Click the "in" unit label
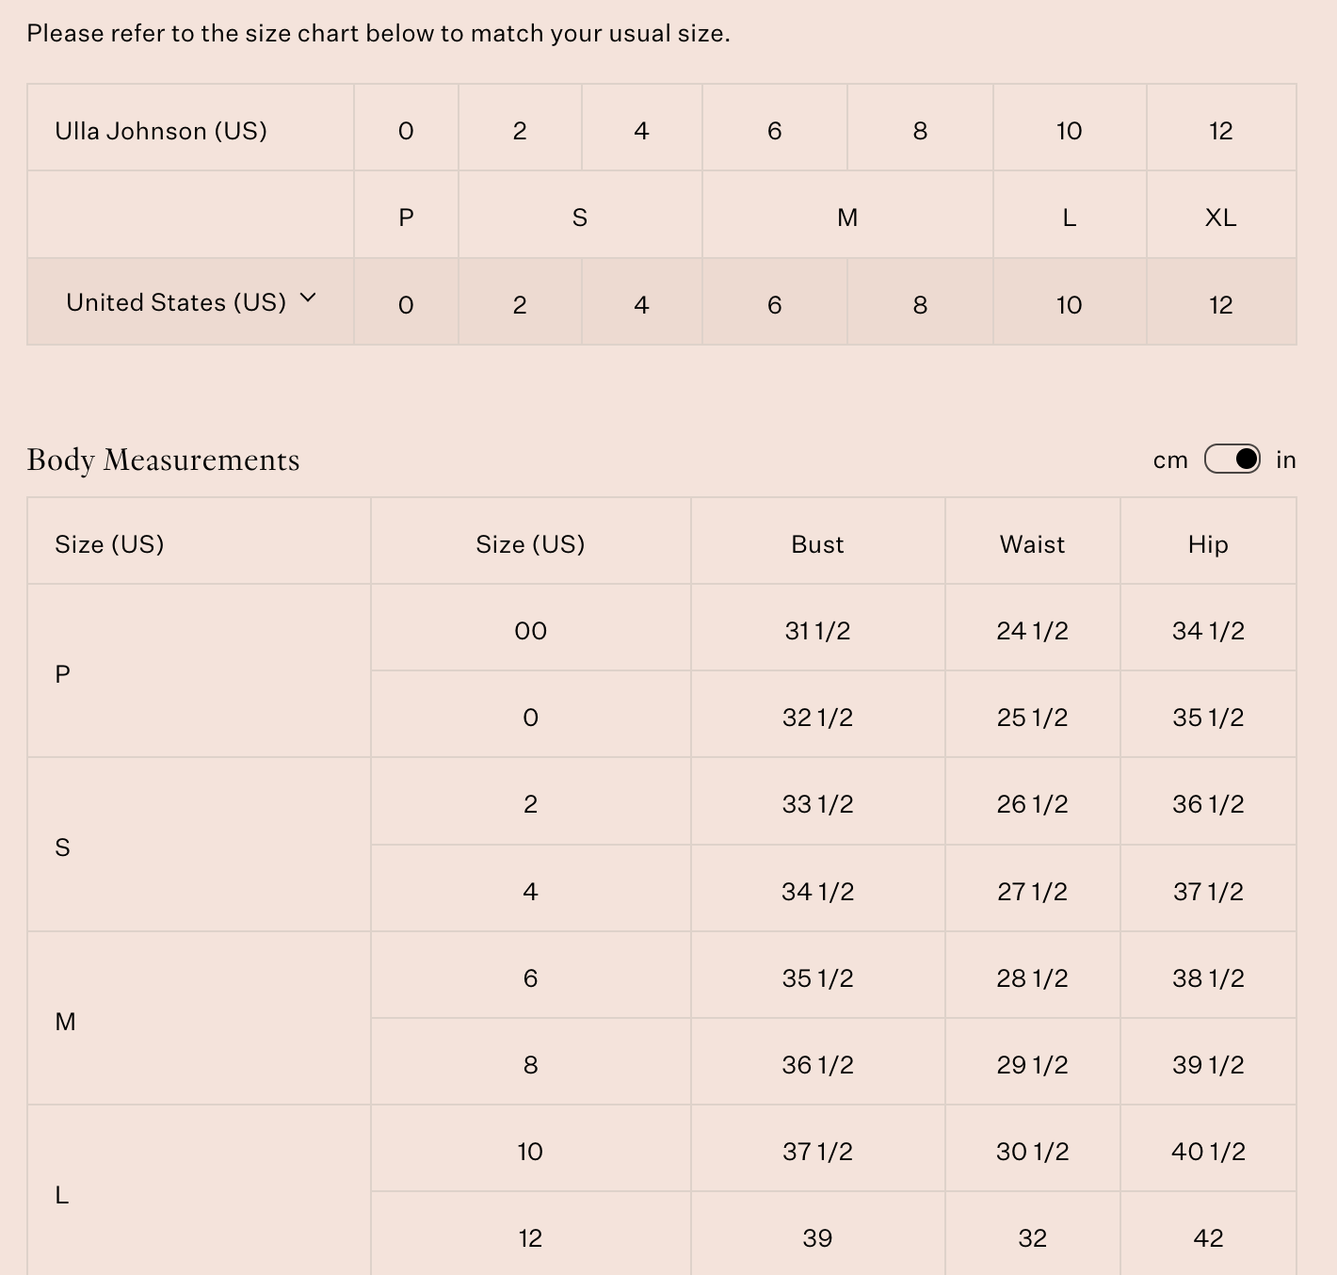 [x=1286, y=460]
